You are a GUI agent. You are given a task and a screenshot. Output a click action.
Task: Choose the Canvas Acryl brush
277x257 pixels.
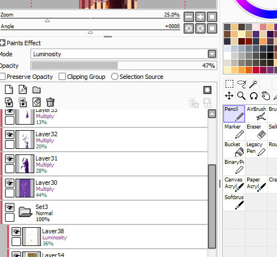click(234, 185)
